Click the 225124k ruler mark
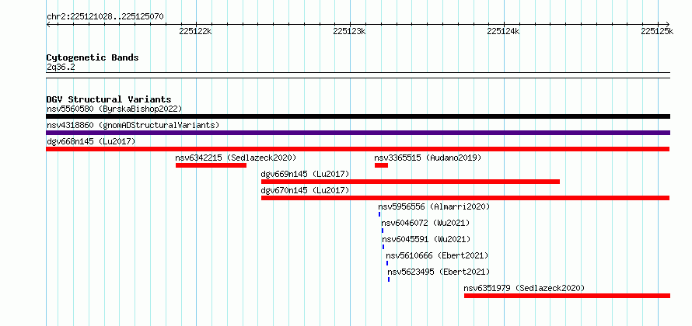The height and width of the screenshot is (326, 692). click(504, 31)
